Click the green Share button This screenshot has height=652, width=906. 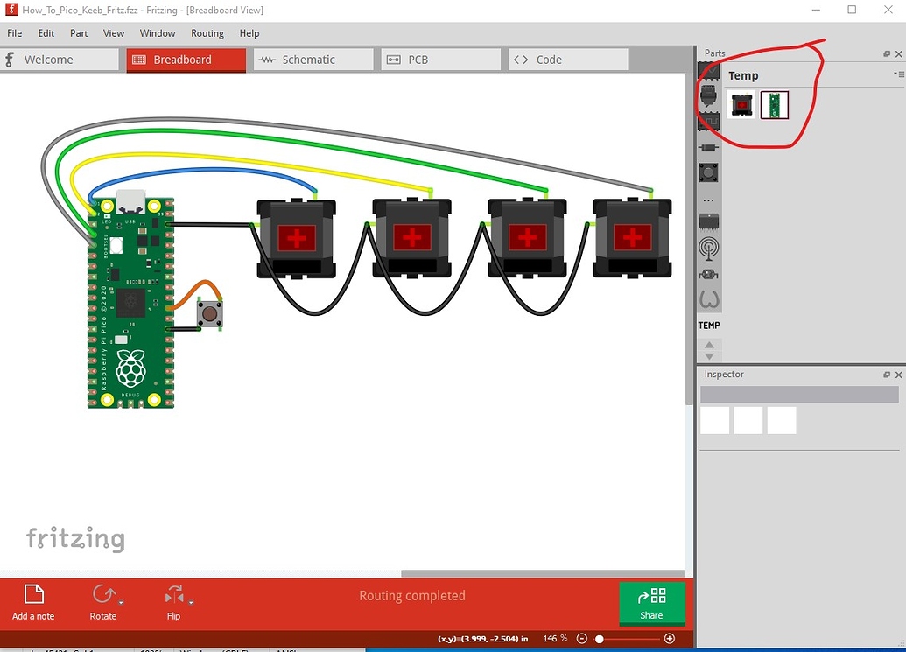(651, 603)
